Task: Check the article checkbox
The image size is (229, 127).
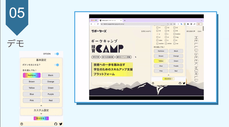Action: point(166,44)
